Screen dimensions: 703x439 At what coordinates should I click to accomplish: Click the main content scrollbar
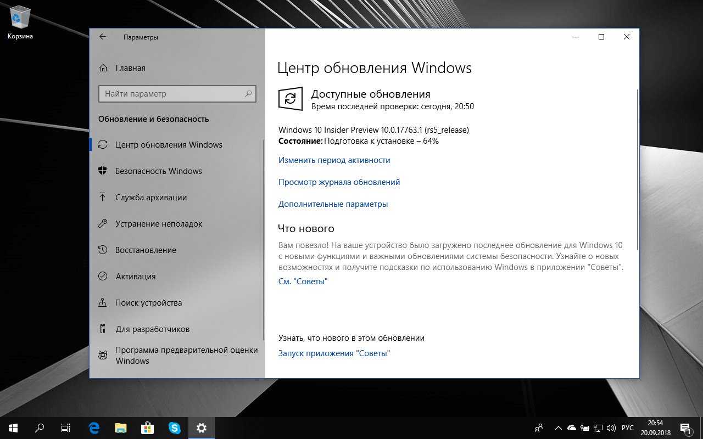[x=637, y=169]
